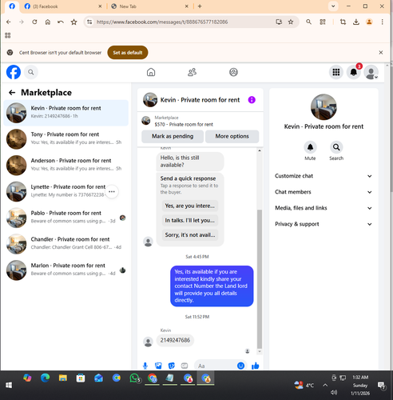Open notifications bell with badge
This screenshot has width=393, height=400.
pyautogui.click(x=354, y=72)
